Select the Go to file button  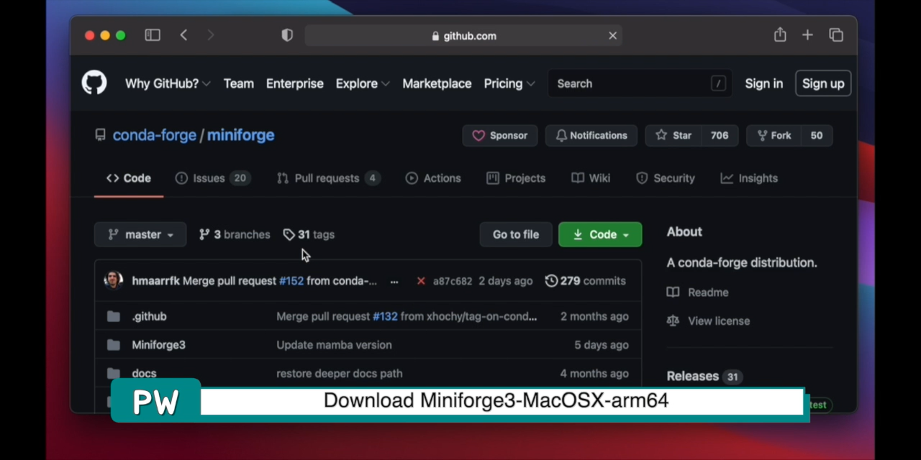[516, 234]
